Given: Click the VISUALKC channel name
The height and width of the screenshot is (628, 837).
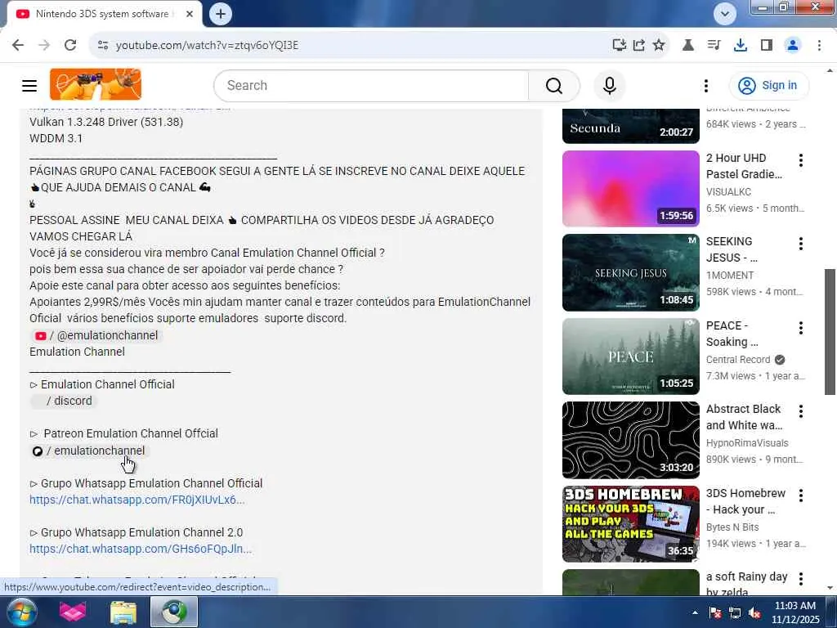Looking at the screenshot, I should tap(728, 191).
